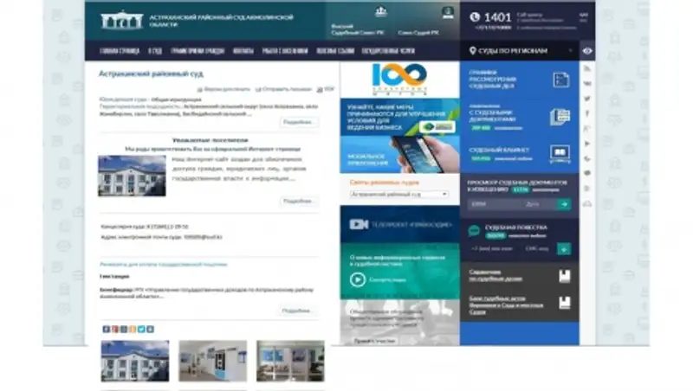693x391 pixels.
Task: Share the page via the Twitter share button
Action: [141, 330]
